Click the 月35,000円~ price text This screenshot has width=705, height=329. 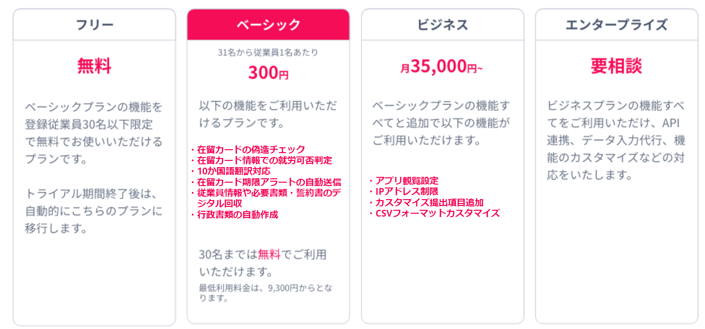click(442, 67)
